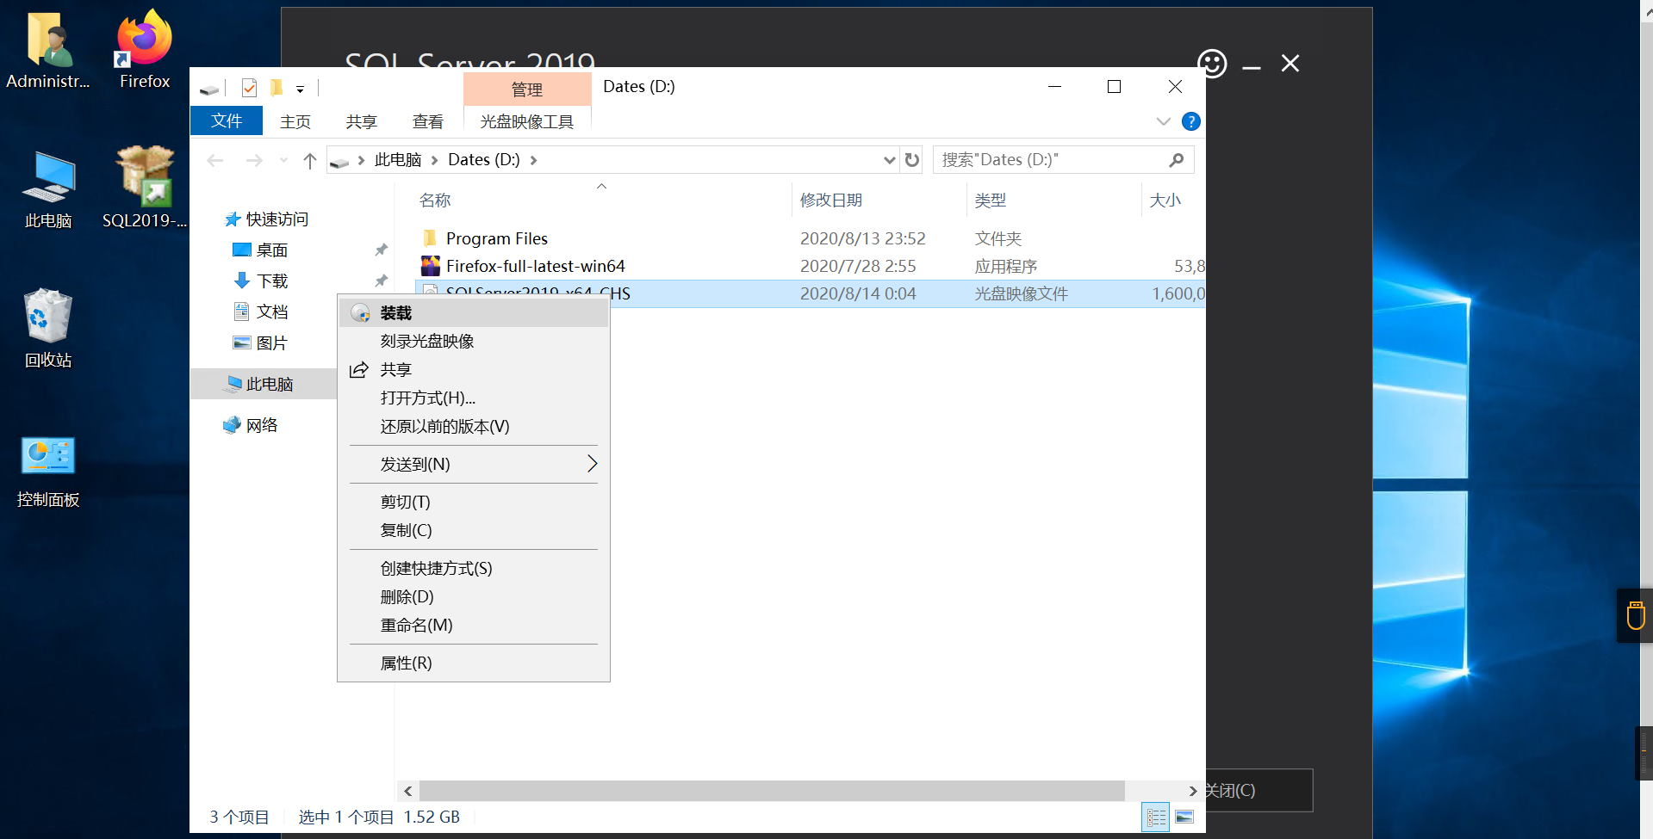Sort by the 修改日期 column header

coord(831,200)
